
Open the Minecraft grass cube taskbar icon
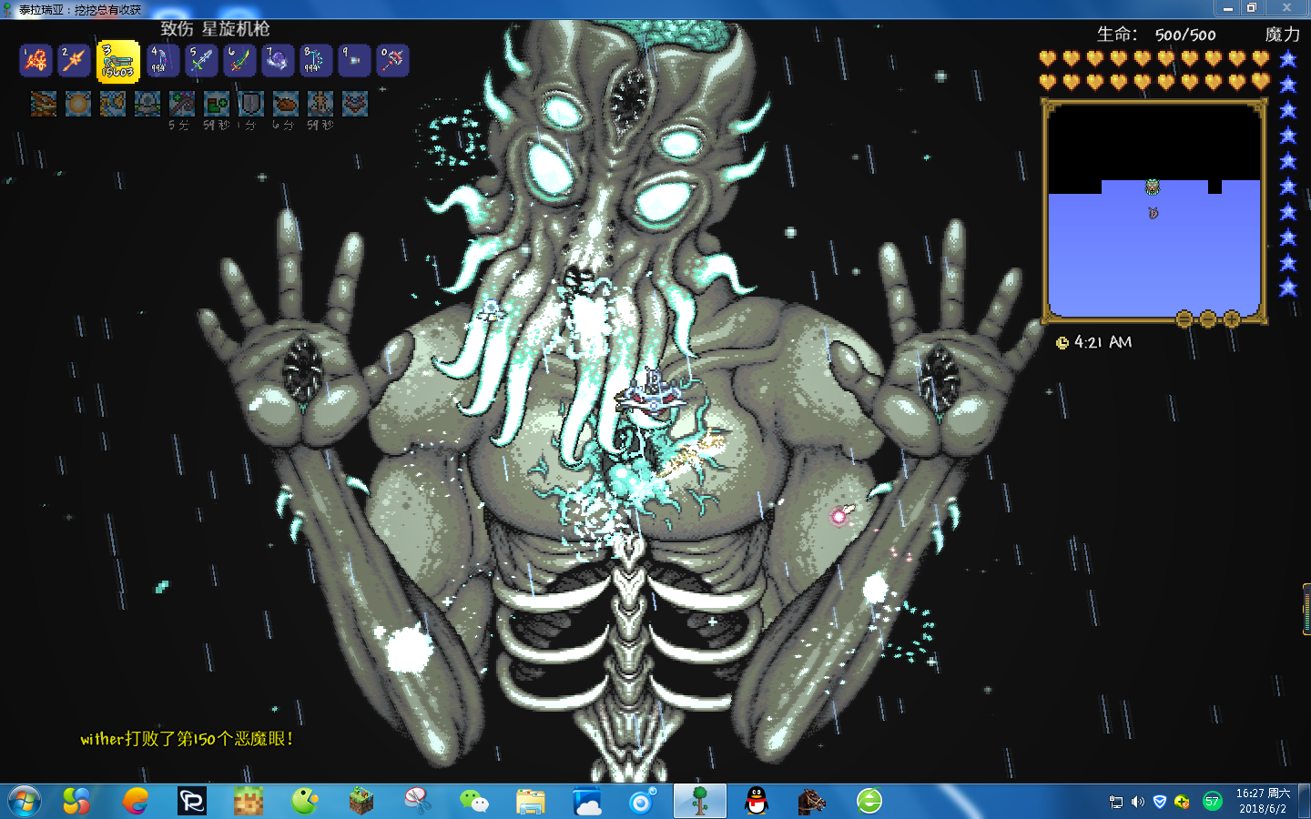point(361,802)
